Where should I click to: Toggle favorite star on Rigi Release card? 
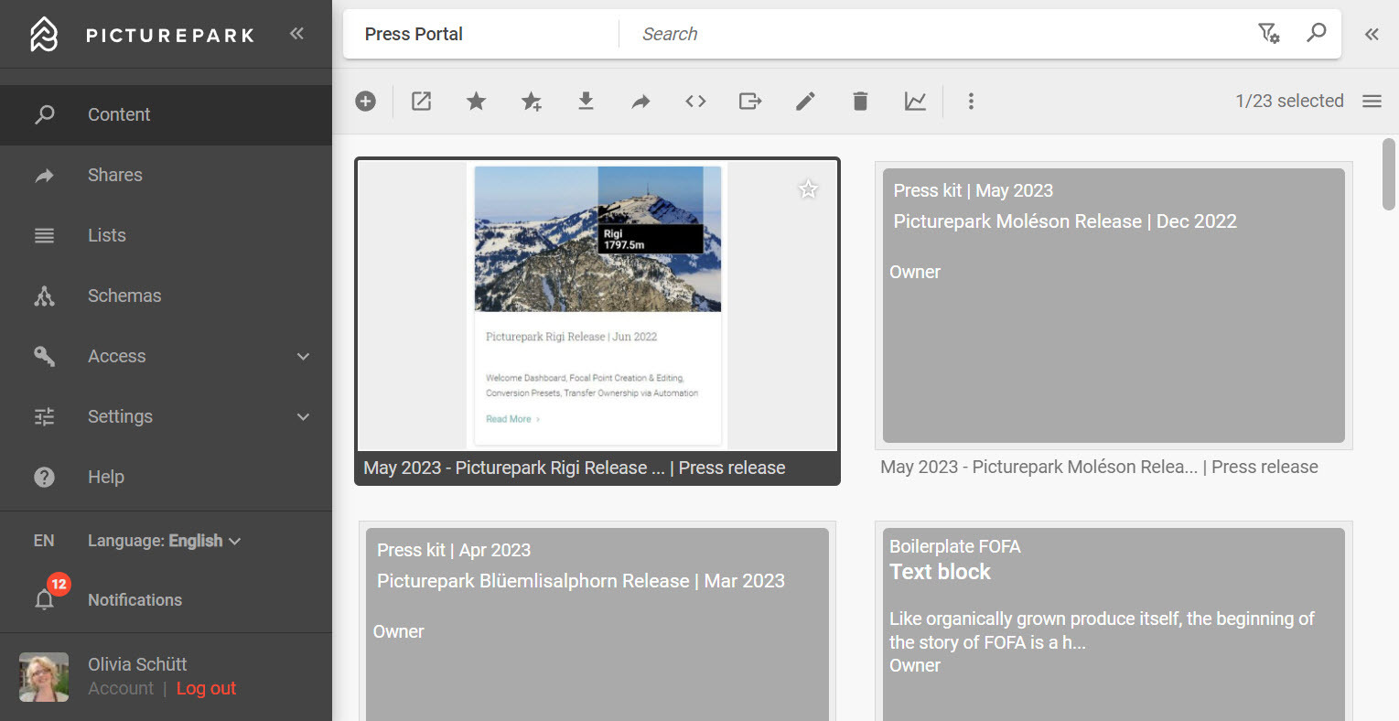coord(808,189)
